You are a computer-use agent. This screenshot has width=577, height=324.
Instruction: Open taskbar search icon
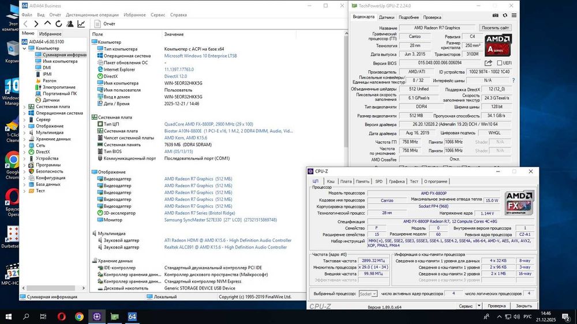[x=26, y=317]
